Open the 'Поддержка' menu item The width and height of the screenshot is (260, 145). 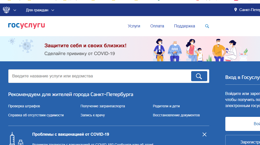pos(184,26)
